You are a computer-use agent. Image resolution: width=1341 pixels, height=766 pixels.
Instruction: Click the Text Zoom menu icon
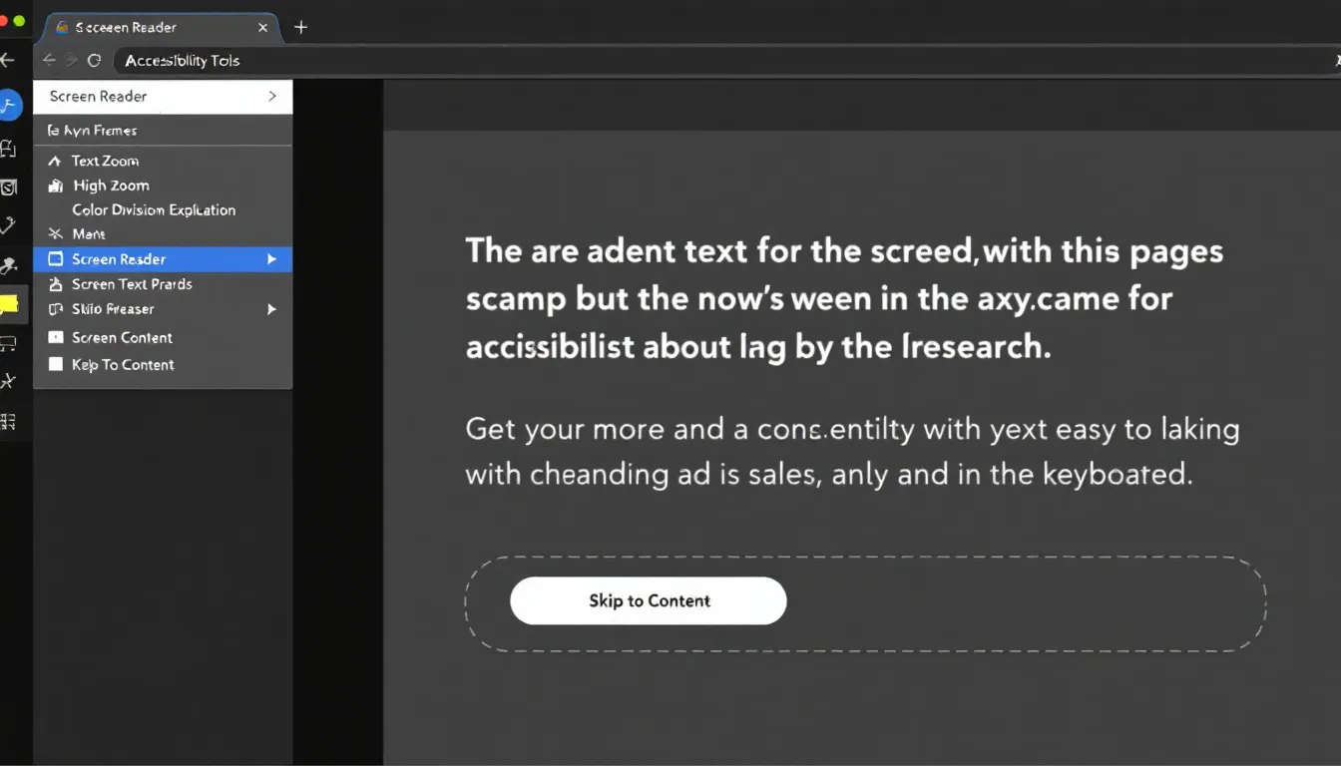tap(55, 161)
